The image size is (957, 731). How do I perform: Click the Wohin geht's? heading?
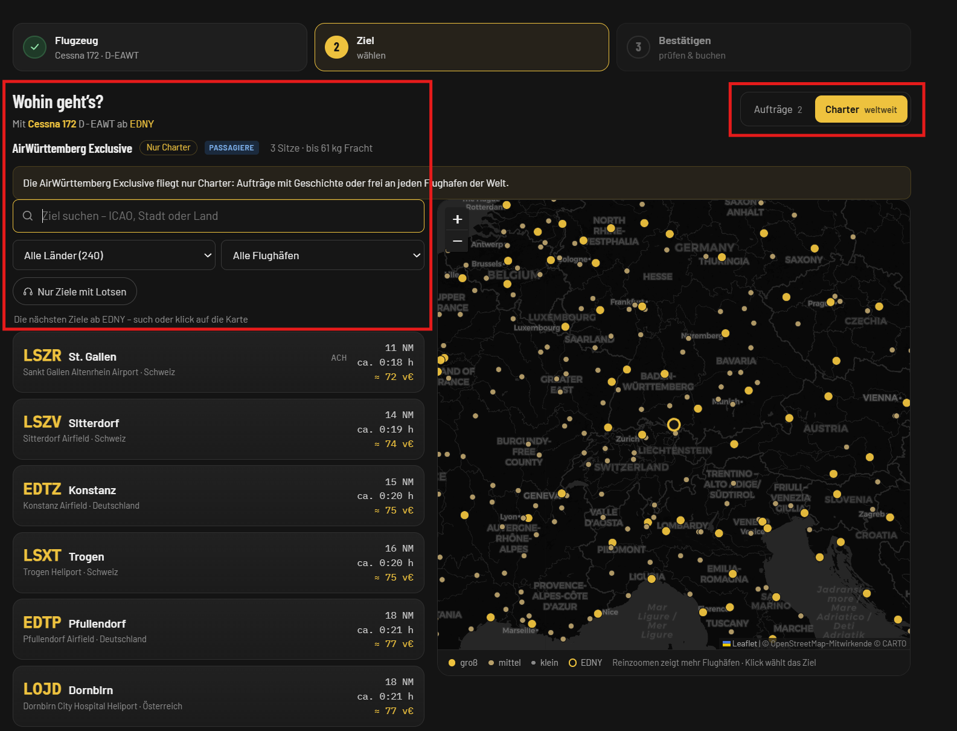point(58,101)
